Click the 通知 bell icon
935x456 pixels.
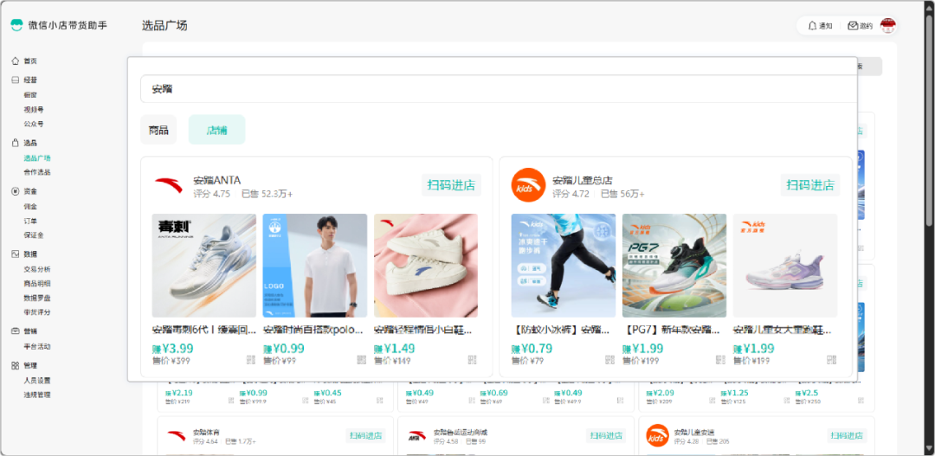pyautogui.click(x=812, y=26)
